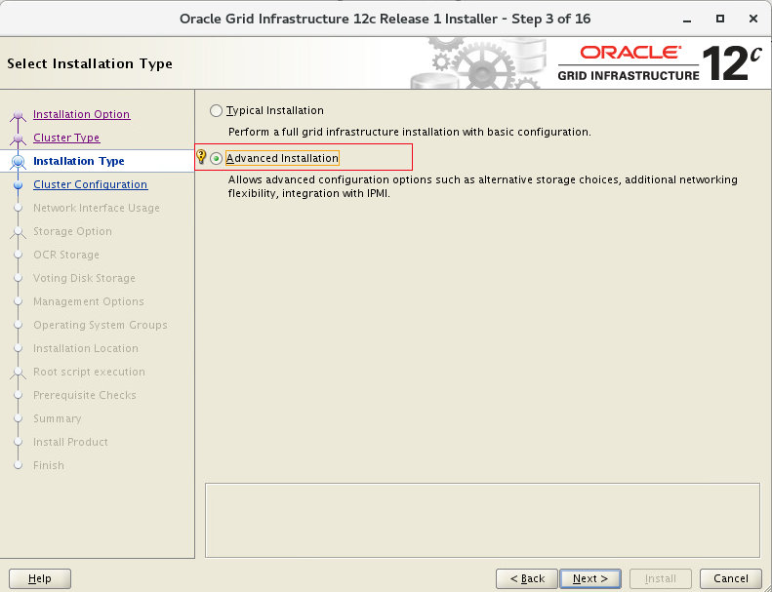Click the Root script execution step text
This screenshot has height=592, width=772.
click(x=89, y=372)
